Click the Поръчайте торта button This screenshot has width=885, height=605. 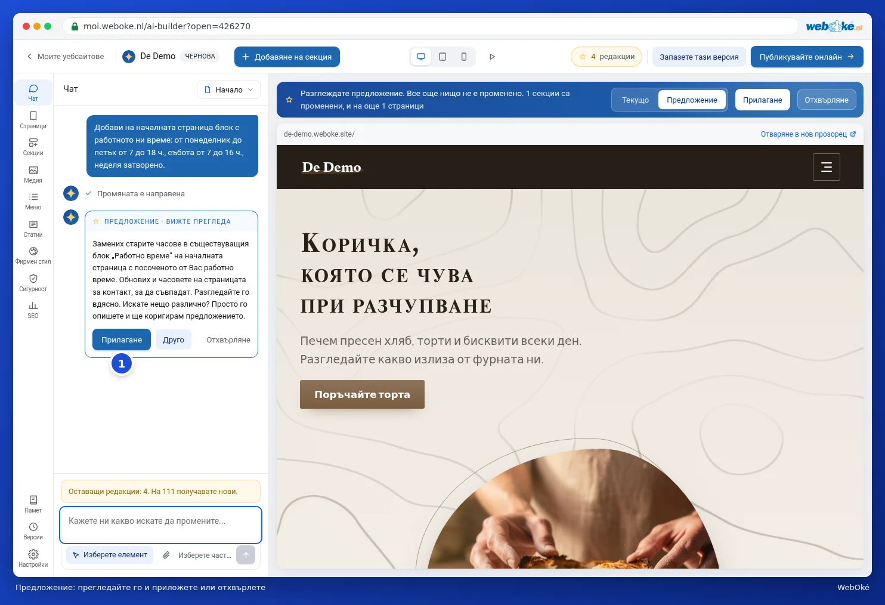(362, 394)
